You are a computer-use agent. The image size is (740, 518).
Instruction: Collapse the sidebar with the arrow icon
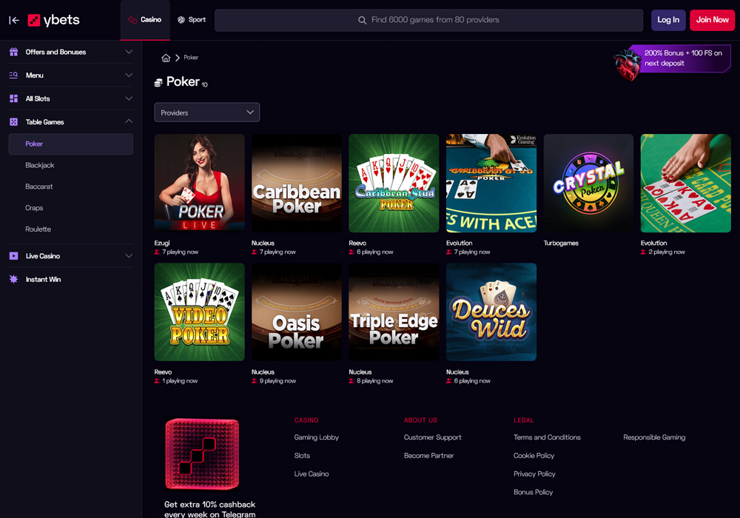point(14,20)
